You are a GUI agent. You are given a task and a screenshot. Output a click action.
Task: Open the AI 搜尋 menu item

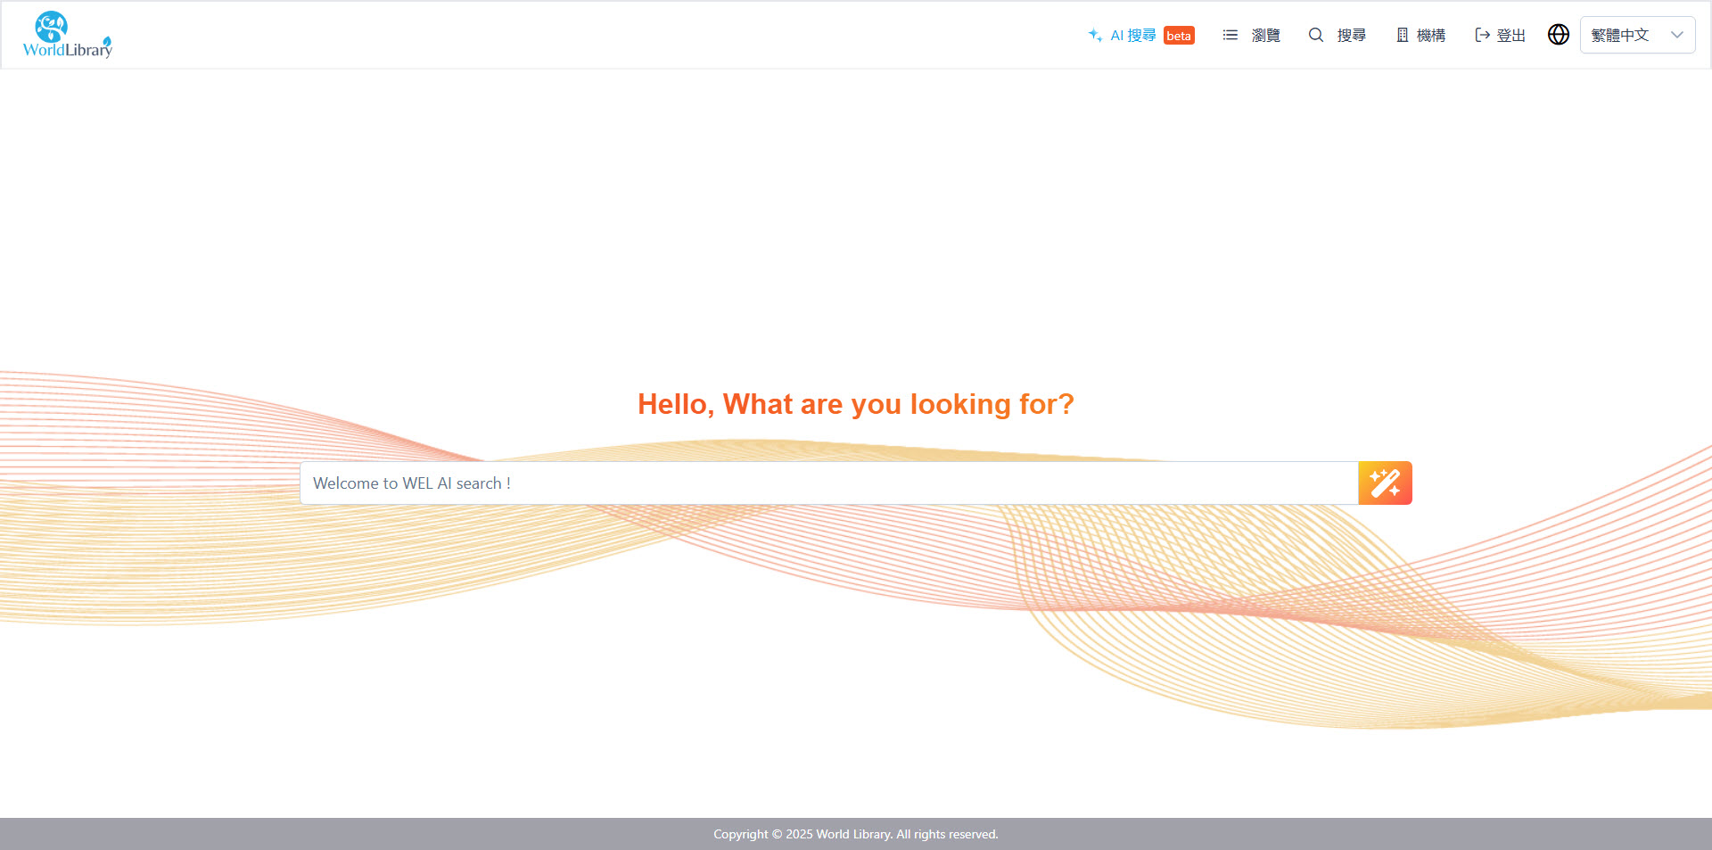pos(1132,35)
